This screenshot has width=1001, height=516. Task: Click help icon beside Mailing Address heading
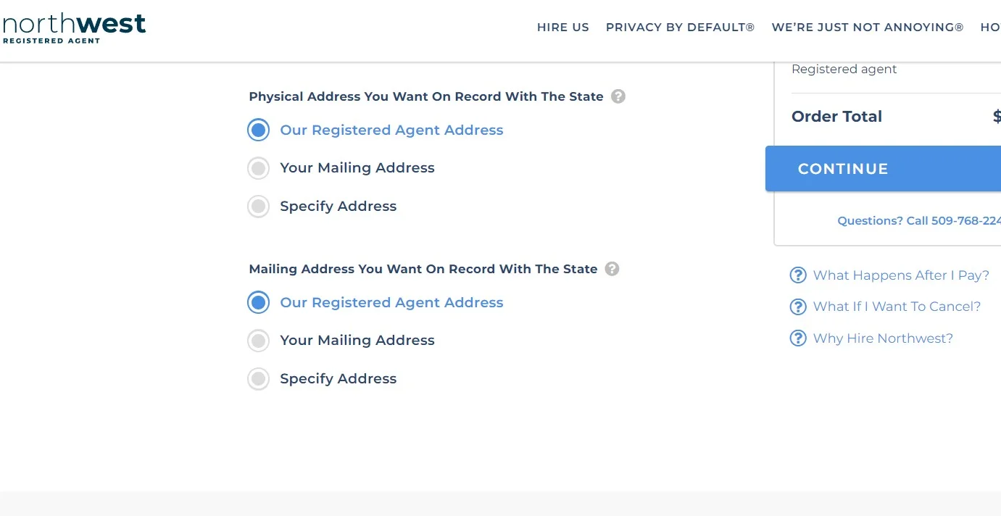612,269
